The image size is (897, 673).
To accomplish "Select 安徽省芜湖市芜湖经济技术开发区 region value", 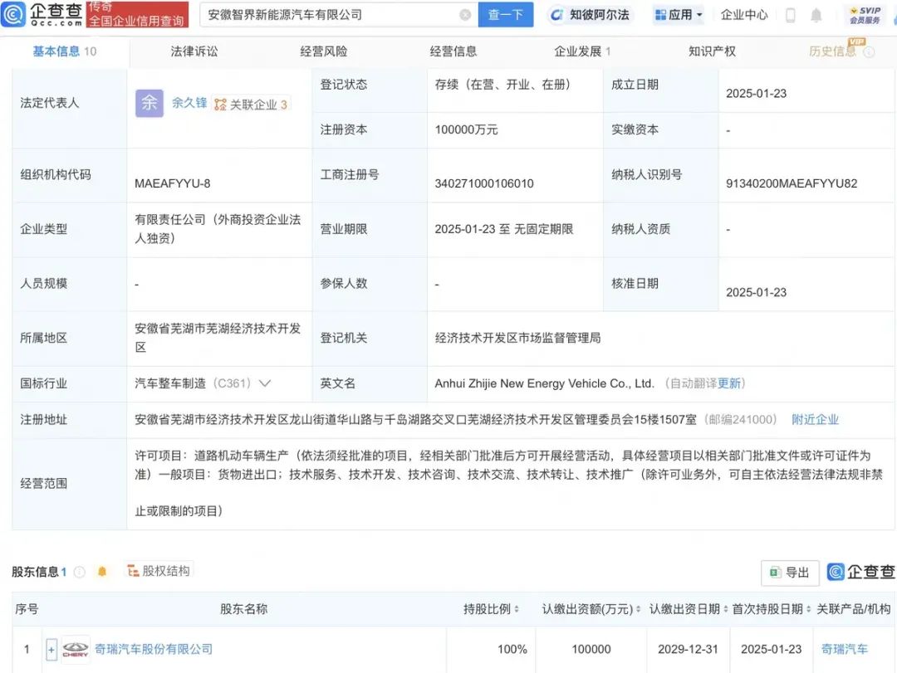I will [x=218, y=338].
